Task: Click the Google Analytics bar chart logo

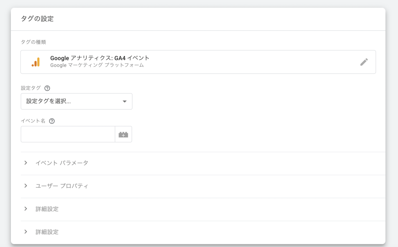Action: coord(36,62)
